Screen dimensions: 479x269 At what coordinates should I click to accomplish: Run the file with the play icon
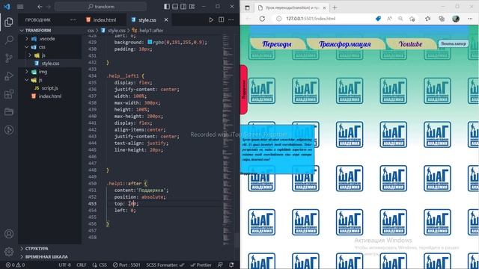pyautogui.click(x=211, y=20)
